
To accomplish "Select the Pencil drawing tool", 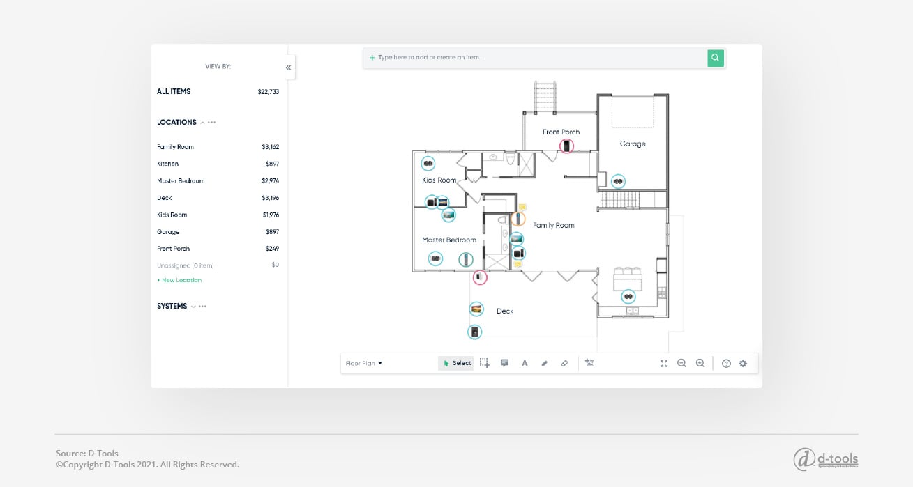I will point(545,363).
